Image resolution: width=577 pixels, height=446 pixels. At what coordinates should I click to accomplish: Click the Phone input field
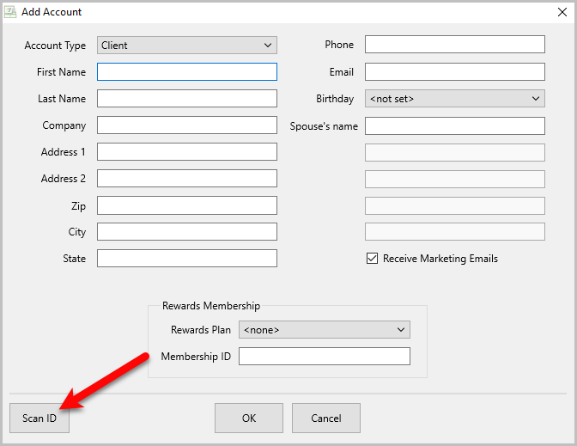pos(455,44)
